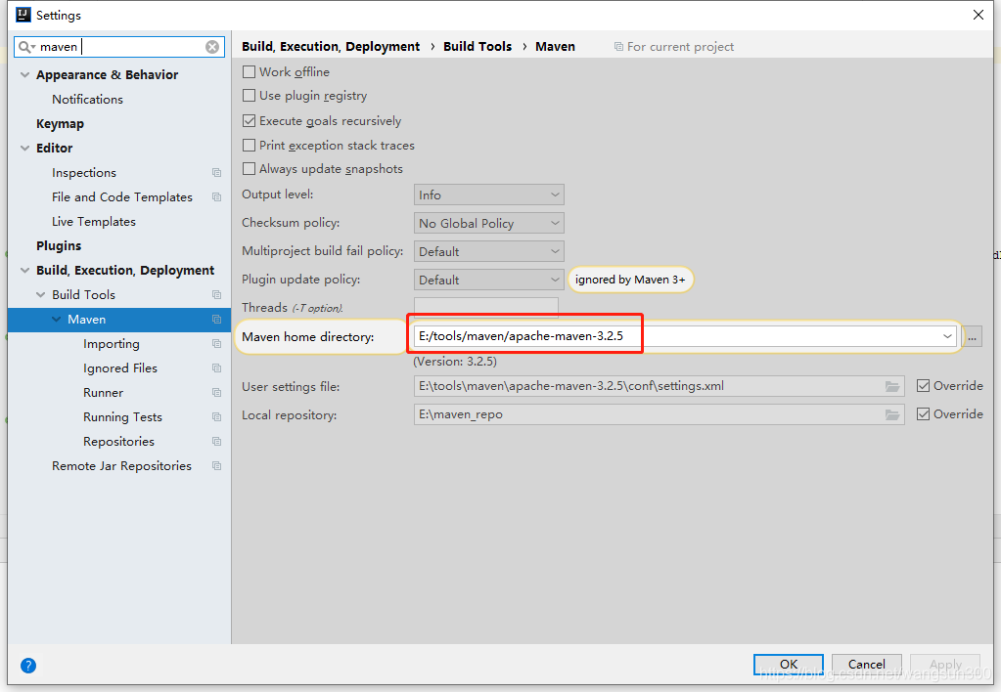
Task: Open search history magnifier icon
Action: [x=26, y=47]
